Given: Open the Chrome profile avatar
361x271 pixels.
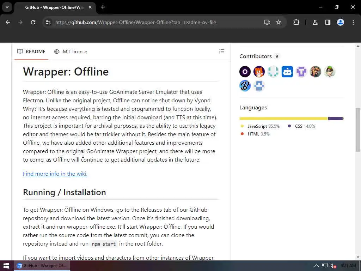Looking at the screenshot, I should point(341,22).
